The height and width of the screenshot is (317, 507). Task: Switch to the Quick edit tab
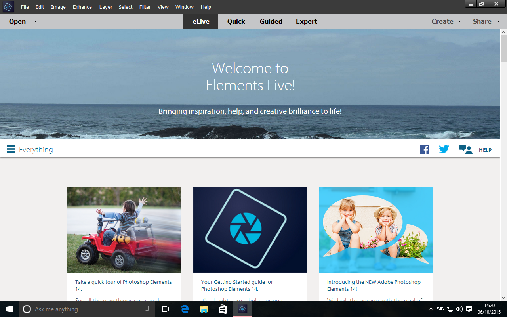coord(236,21)
